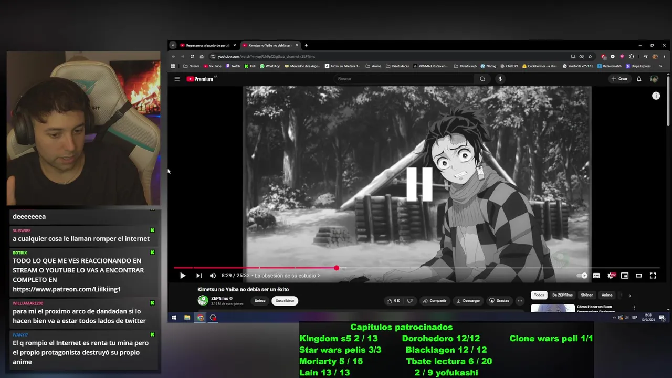Open the Stripe Express bookmark

pyautogui.click(x=638, y=66)
